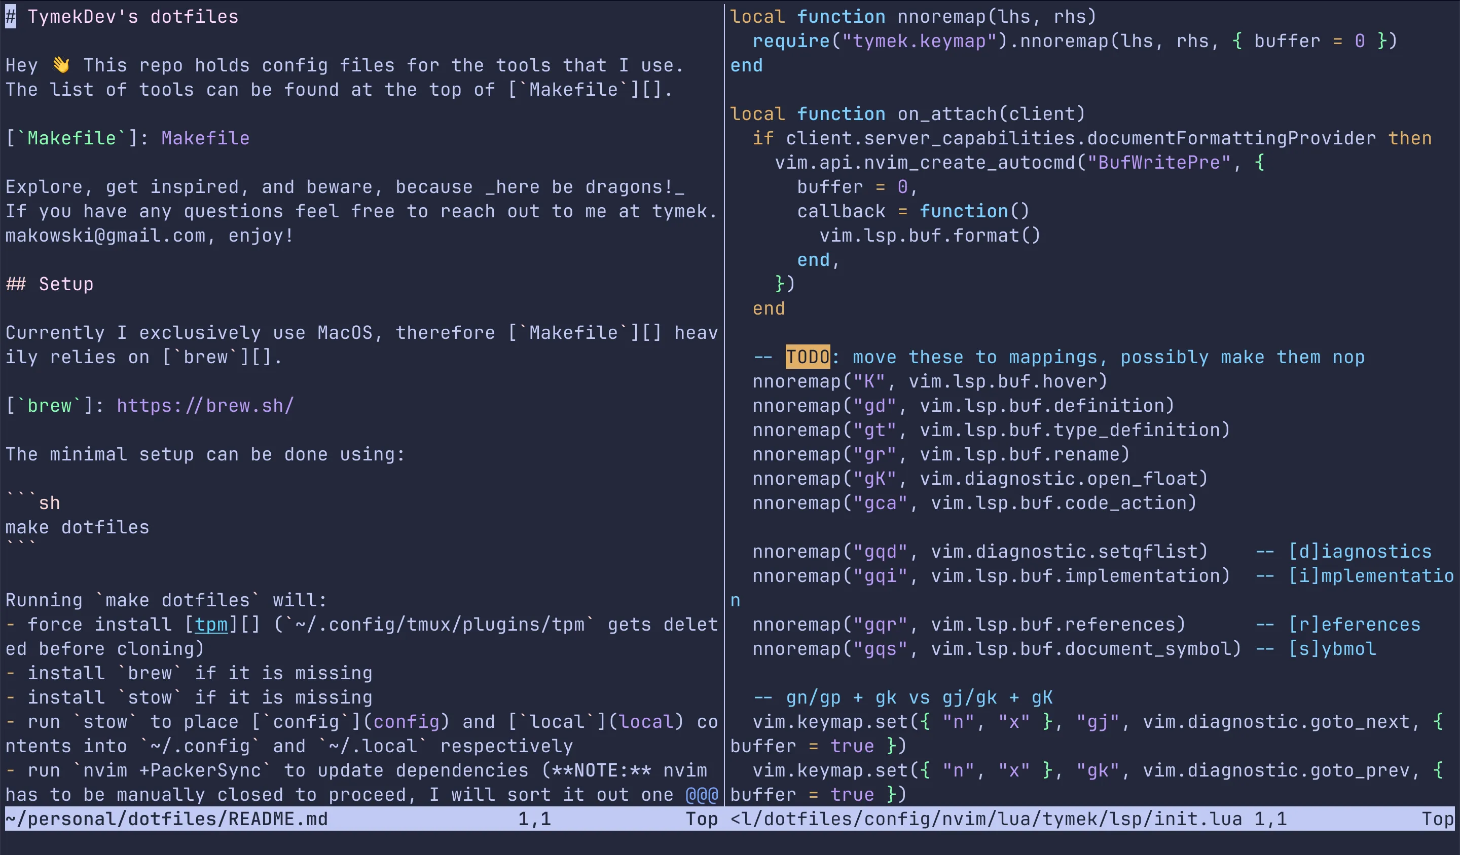Screen dimensions: 1460x855
Task: Click the "Explore, get inspired" line
Action: tap(345, 186)
